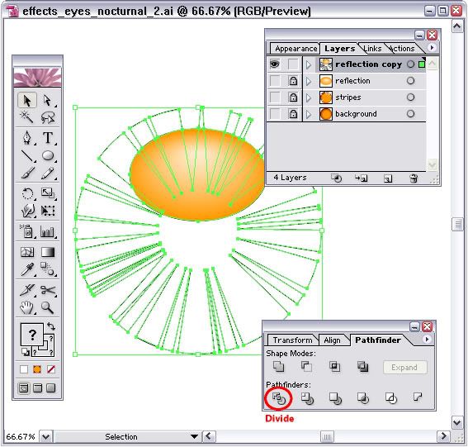
Task: Reset to default fill and stroke
Action: [x=26, y=352]
